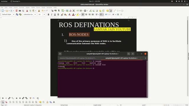Open the Format menu
Viewport: 189px width, 106px height.
point(22,7)
